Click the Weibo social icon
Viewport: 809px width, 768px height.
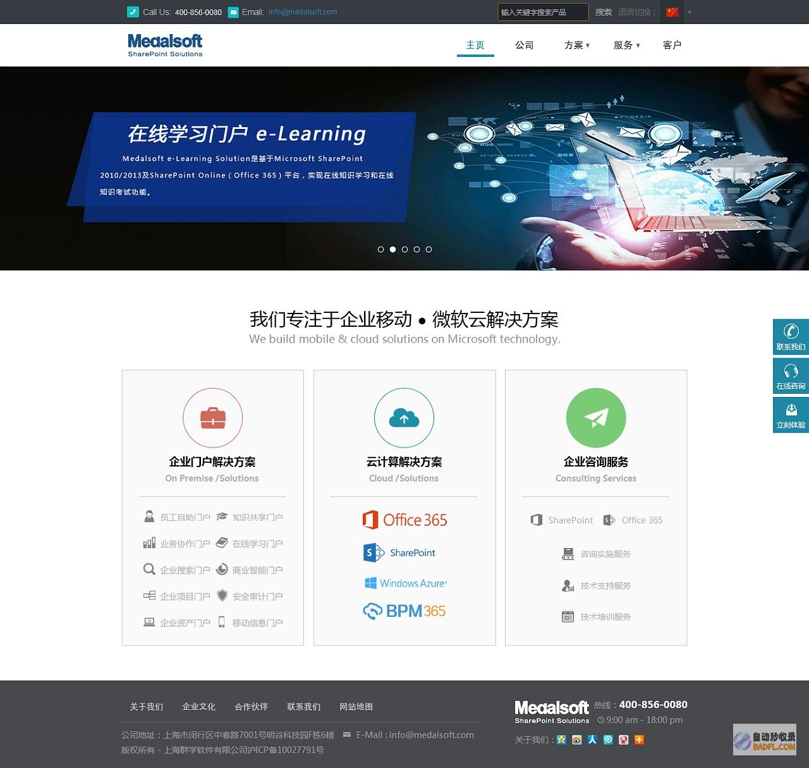pyautogui.click(x=577, y=740)
